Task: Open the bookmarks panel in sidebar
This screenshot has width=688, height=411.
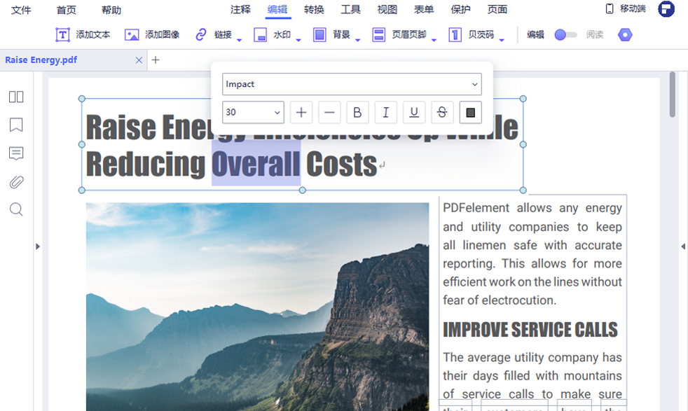Action: [16, 125]
